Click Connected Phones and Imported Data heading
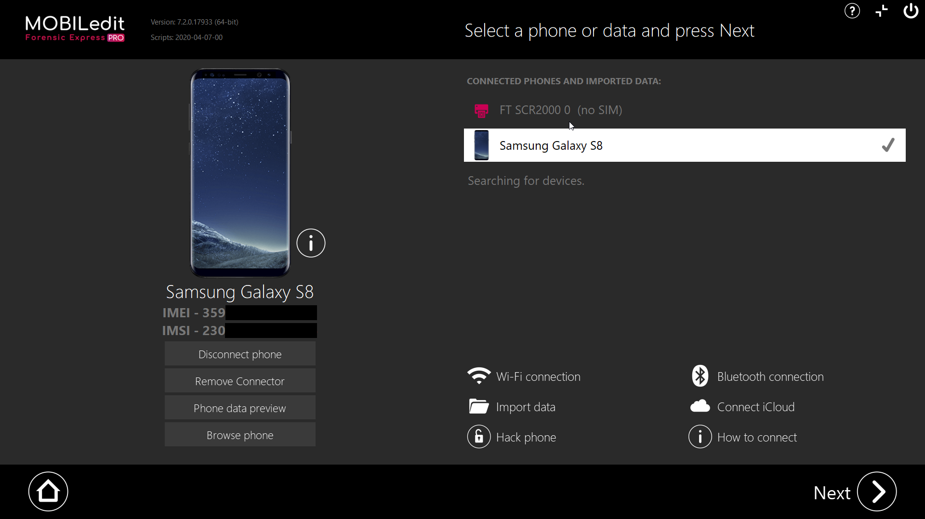Image resolution: width=925 pixels, height=519 pixels. (x=564, y=81)
